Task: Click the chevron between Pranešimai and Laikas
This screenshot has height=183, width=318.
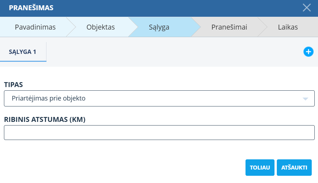Action: (x=263, y=27)
